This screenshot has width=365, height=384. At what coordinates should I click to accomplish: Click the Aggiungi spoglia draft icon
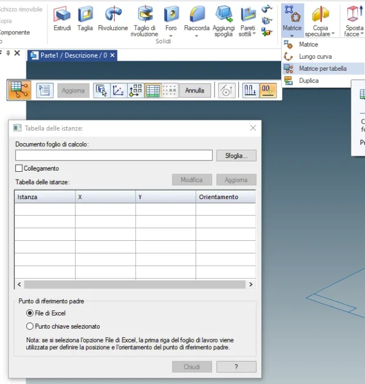(x=224, y=14)
